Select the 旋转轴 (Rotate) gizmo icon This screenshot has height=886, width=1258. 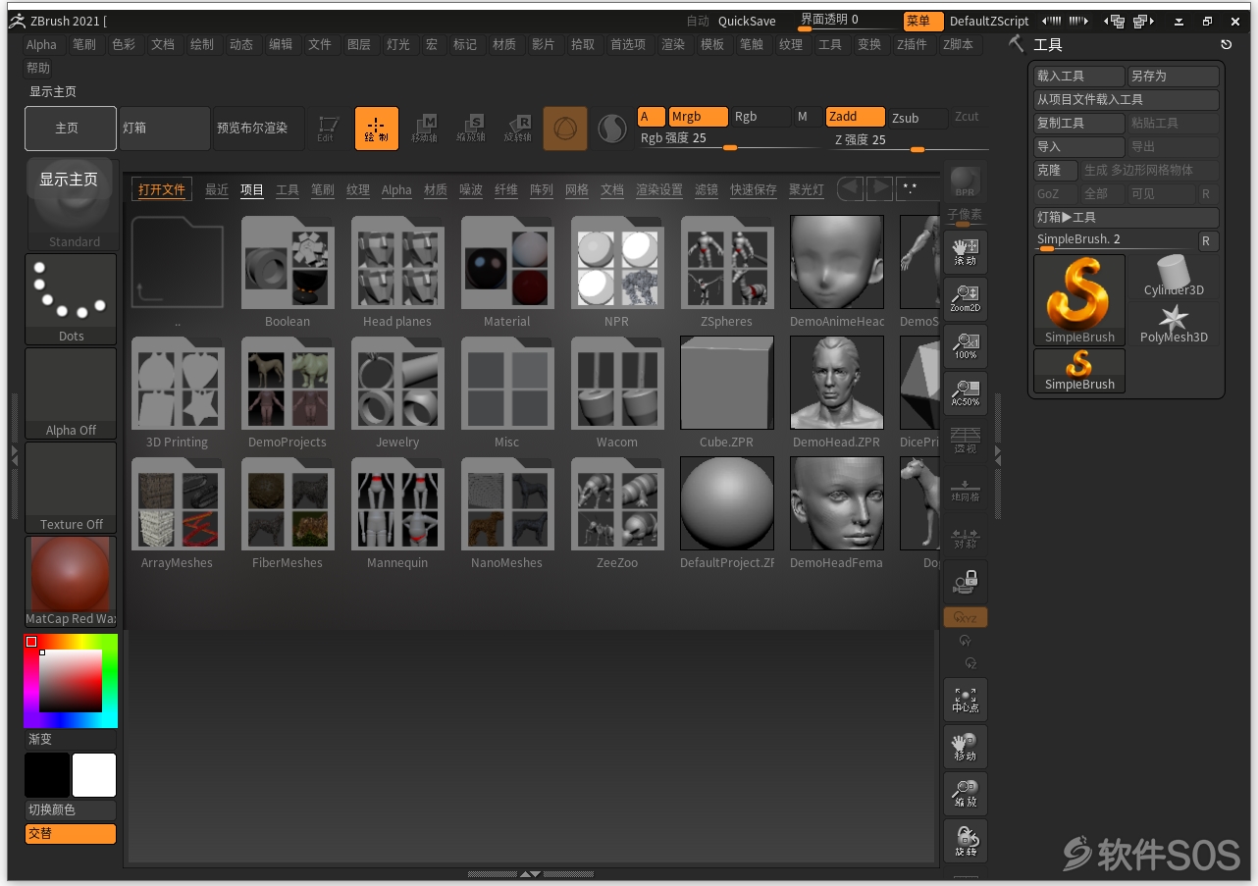coord(518,129)
